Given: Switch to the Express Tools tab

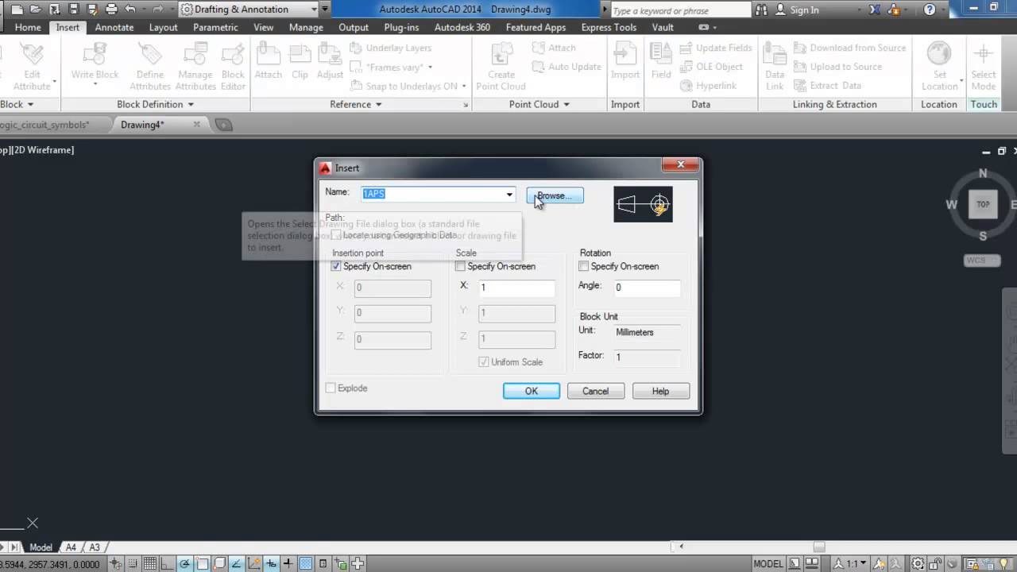Looking at the screenshot, I should (609, 27).
